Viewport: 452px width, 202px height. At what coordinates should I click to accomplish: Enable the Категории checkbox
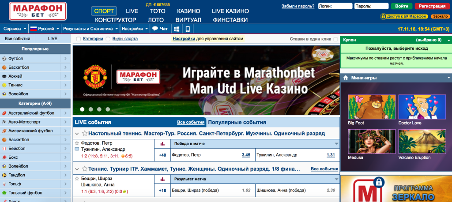pos(79,39)
